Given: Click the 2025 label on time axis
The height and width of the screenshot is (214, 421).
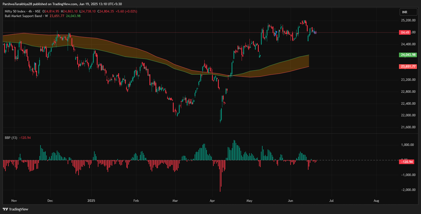Looking at the screenshot, I should tap(92, 201).
